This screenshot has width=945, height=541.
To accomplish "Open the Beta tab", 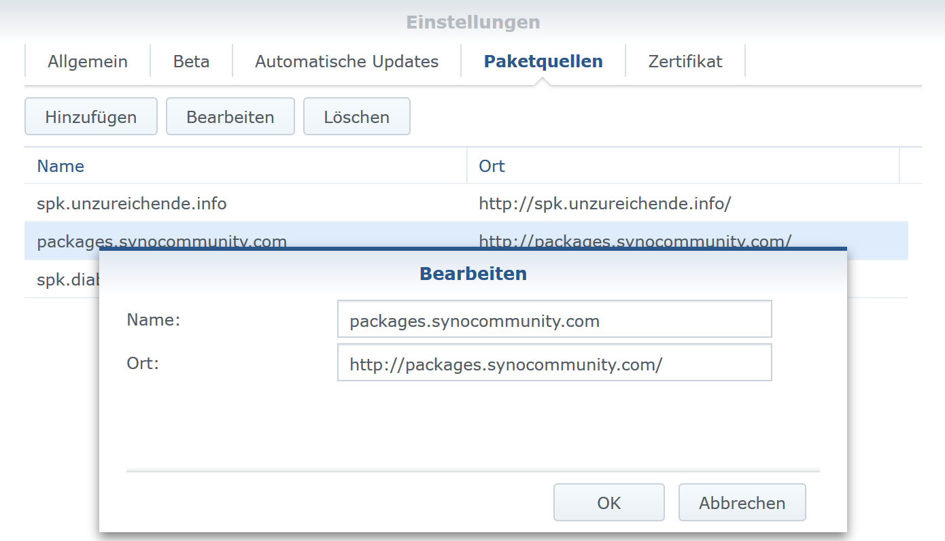I will 191,62.
